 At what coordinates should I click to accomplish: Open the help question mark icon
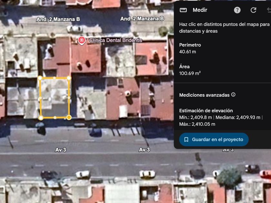click(x=237, y=10)
